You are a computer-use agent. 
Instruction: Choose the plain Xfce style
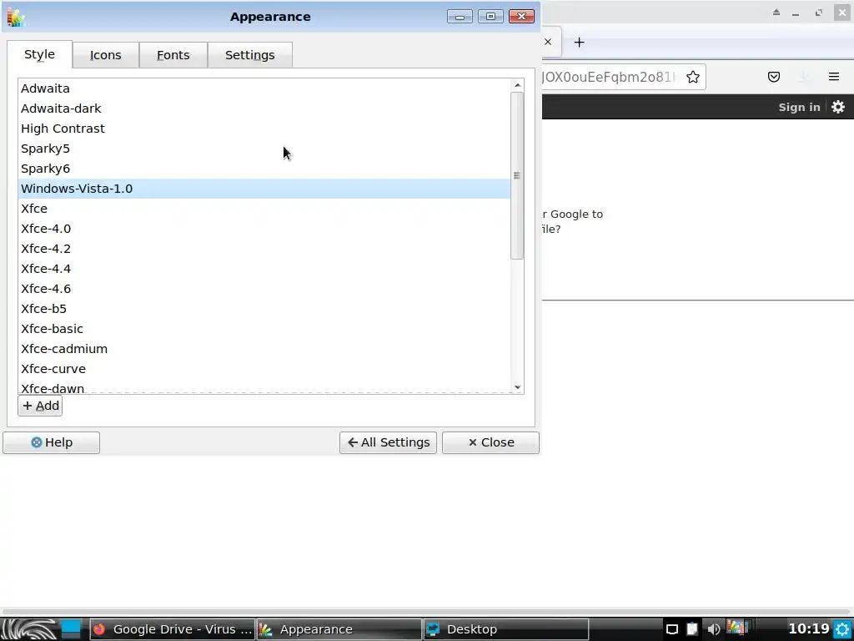(x=264, y=209)
